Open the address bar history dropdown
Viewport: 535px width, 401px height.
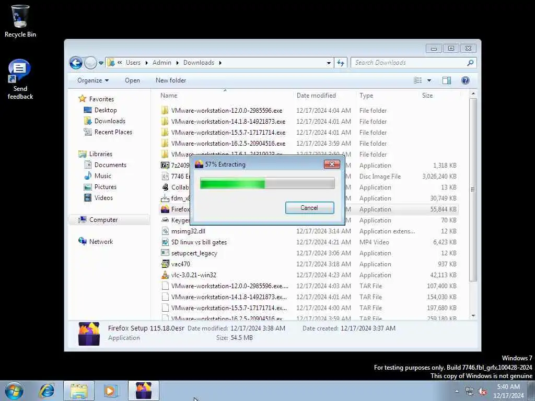pyautogui.click(x=329, y=63)
